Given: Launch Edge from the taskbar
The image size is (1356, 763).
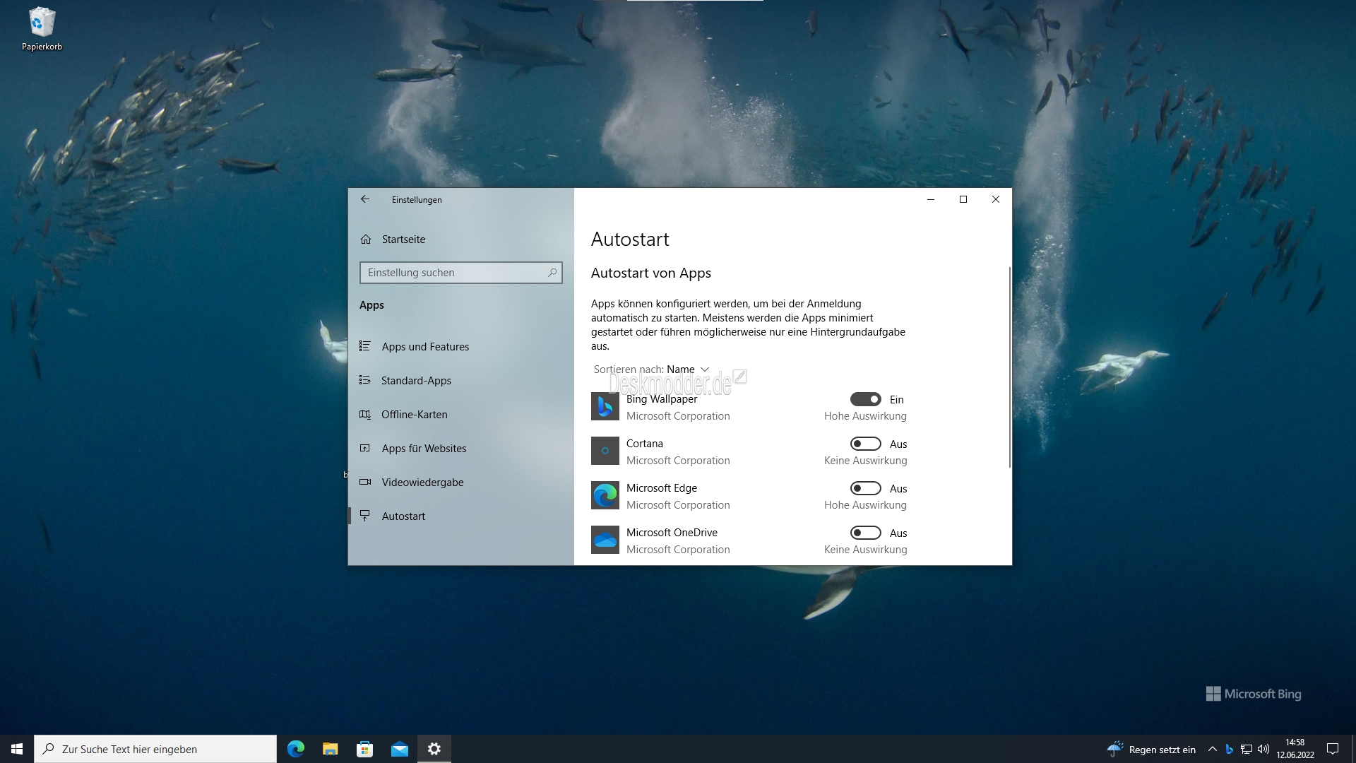Looking at the screenshot, I should pyautogui.click(x=296, y=749).
